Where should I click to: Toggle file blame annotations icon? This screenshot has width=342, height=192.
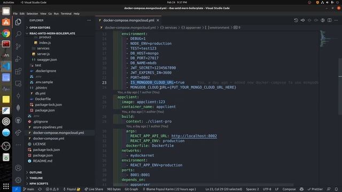(x=323, y=20)
